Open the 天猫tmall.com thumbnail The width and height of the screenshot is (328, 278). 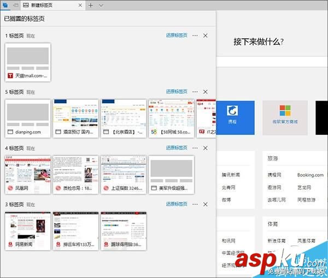point(28,62)
